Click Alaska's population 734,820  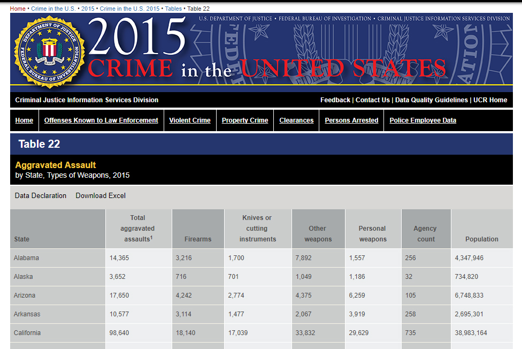tap(466, 277)
